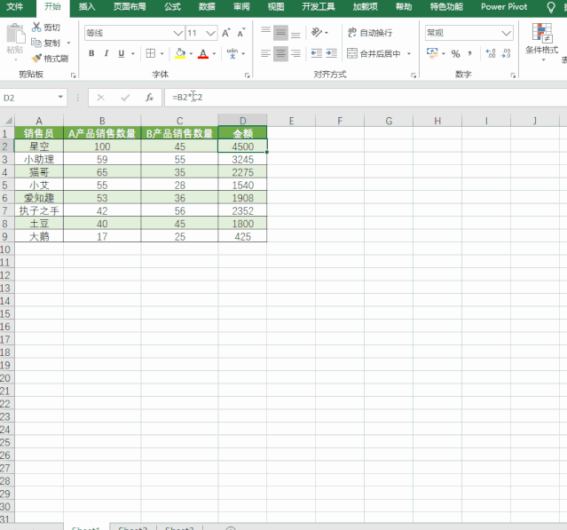Open the Formulas (公式) ribbon tab
The height and width of the screenshot is (530, 567).
coord(172,6)
